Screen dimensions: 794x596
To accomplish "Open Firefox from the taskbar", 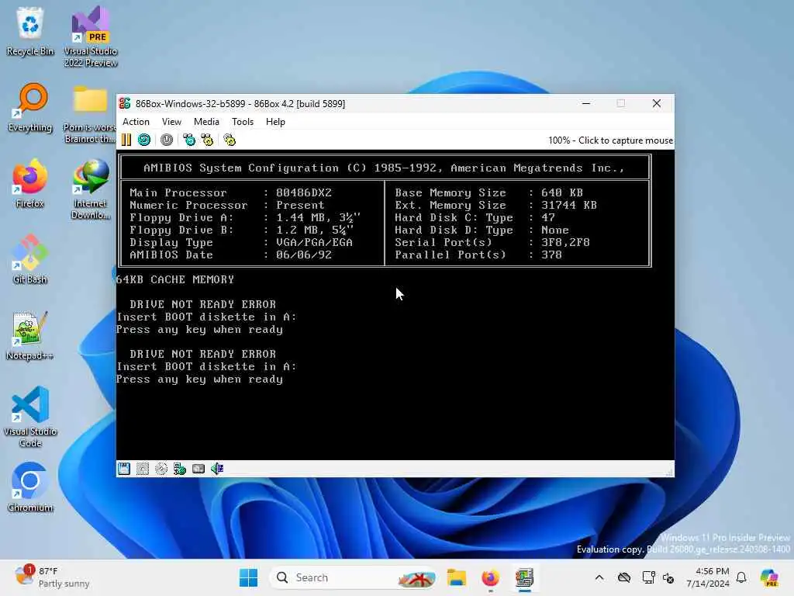I will (x=490, y=577).
